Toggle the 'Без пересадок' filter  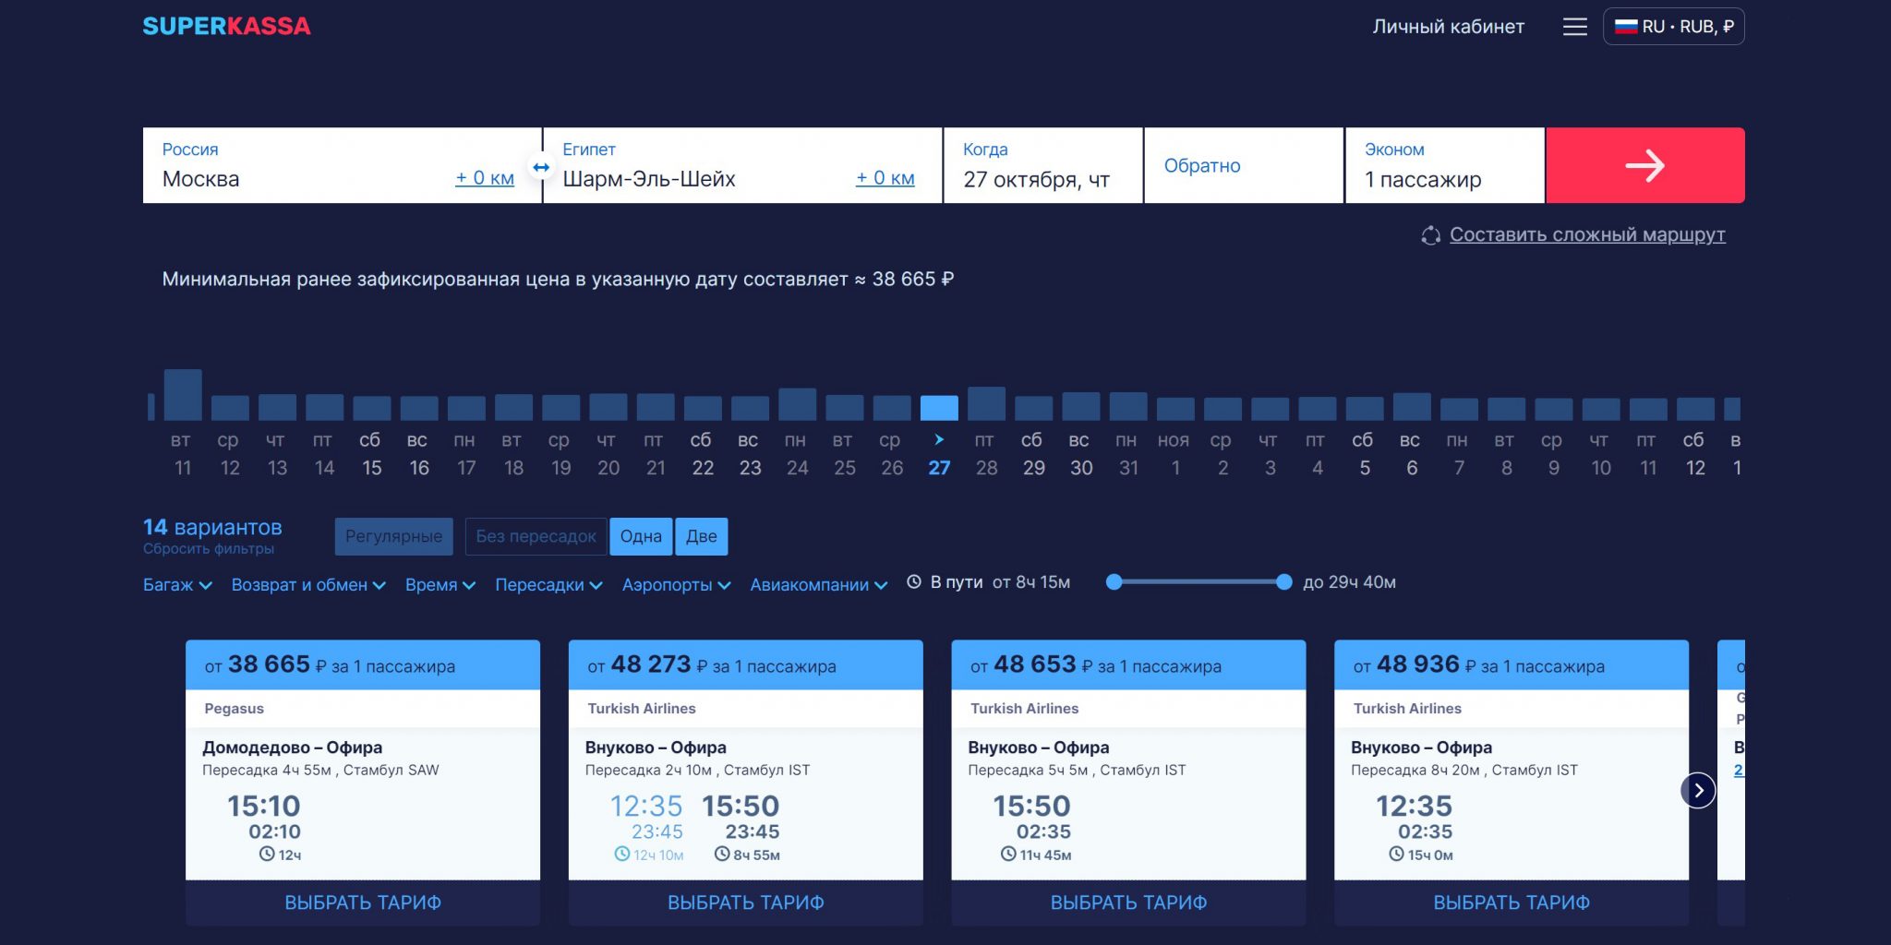point(536,536)
